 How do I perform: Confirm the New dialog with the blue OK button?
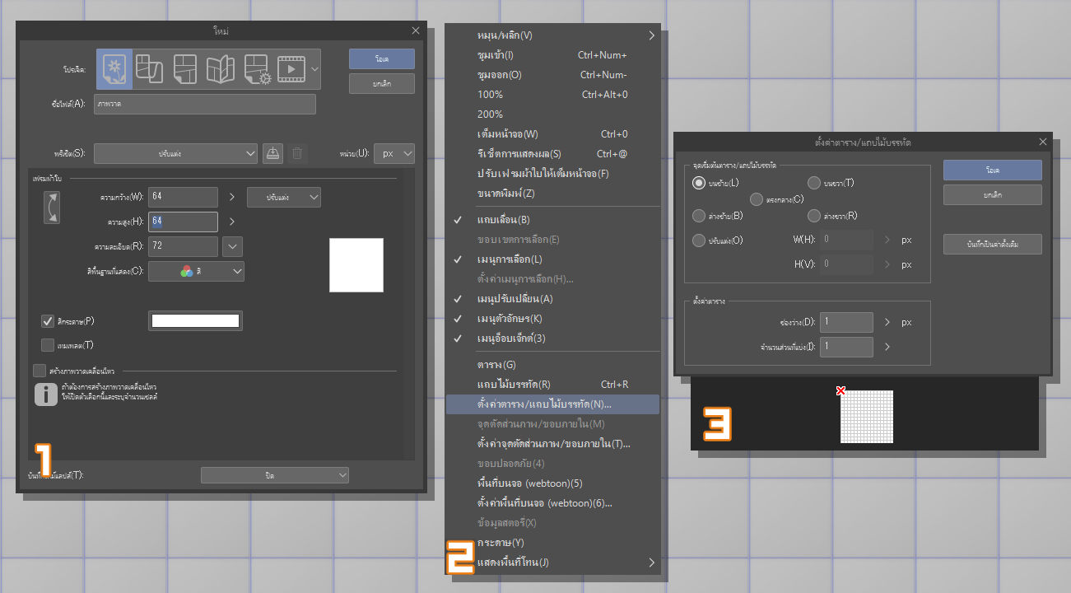pyautogui.click(x=382, y=59)
